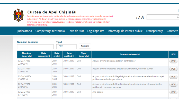The image size is (179, 99).
Task: Select the largest font size A
Action: coord(142,17)
